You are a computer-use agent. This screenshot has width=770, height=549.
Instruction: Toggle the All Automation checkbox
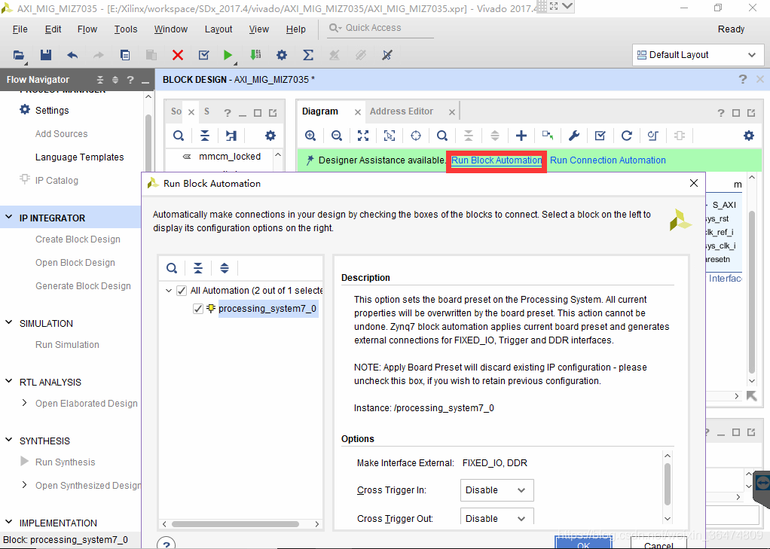pyautogui.click(x=182, y=291)
